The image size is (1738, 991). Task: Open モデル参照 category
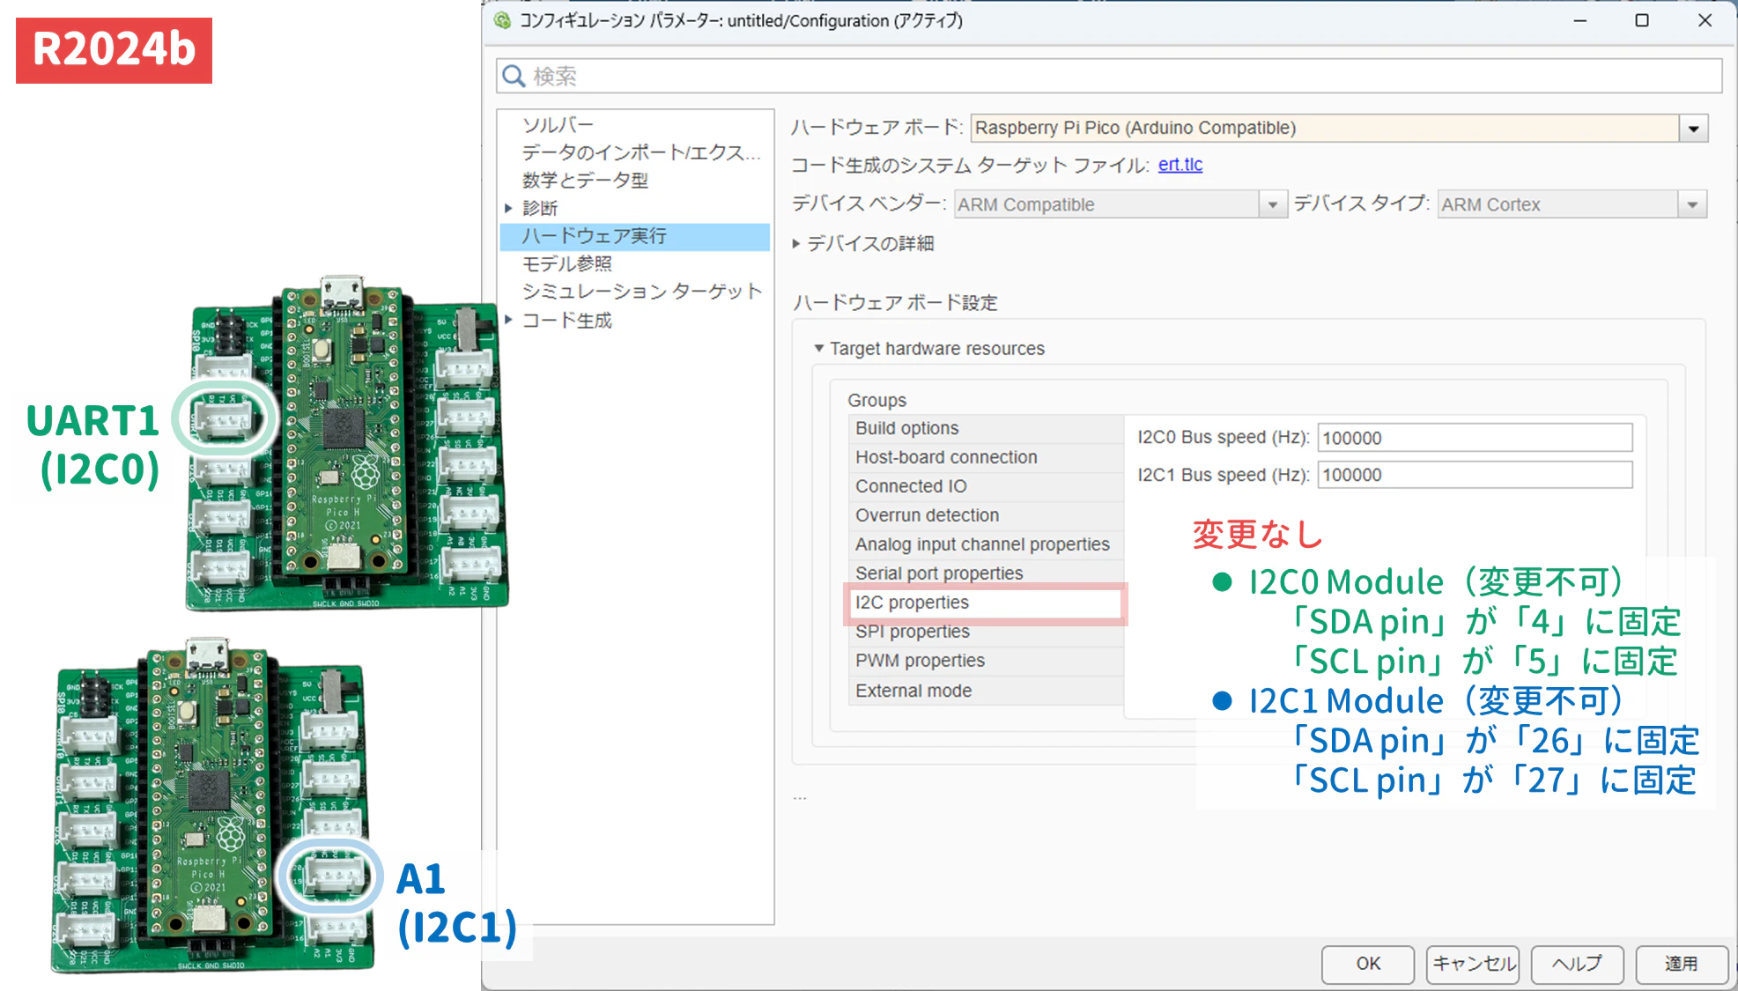[566, 263]
